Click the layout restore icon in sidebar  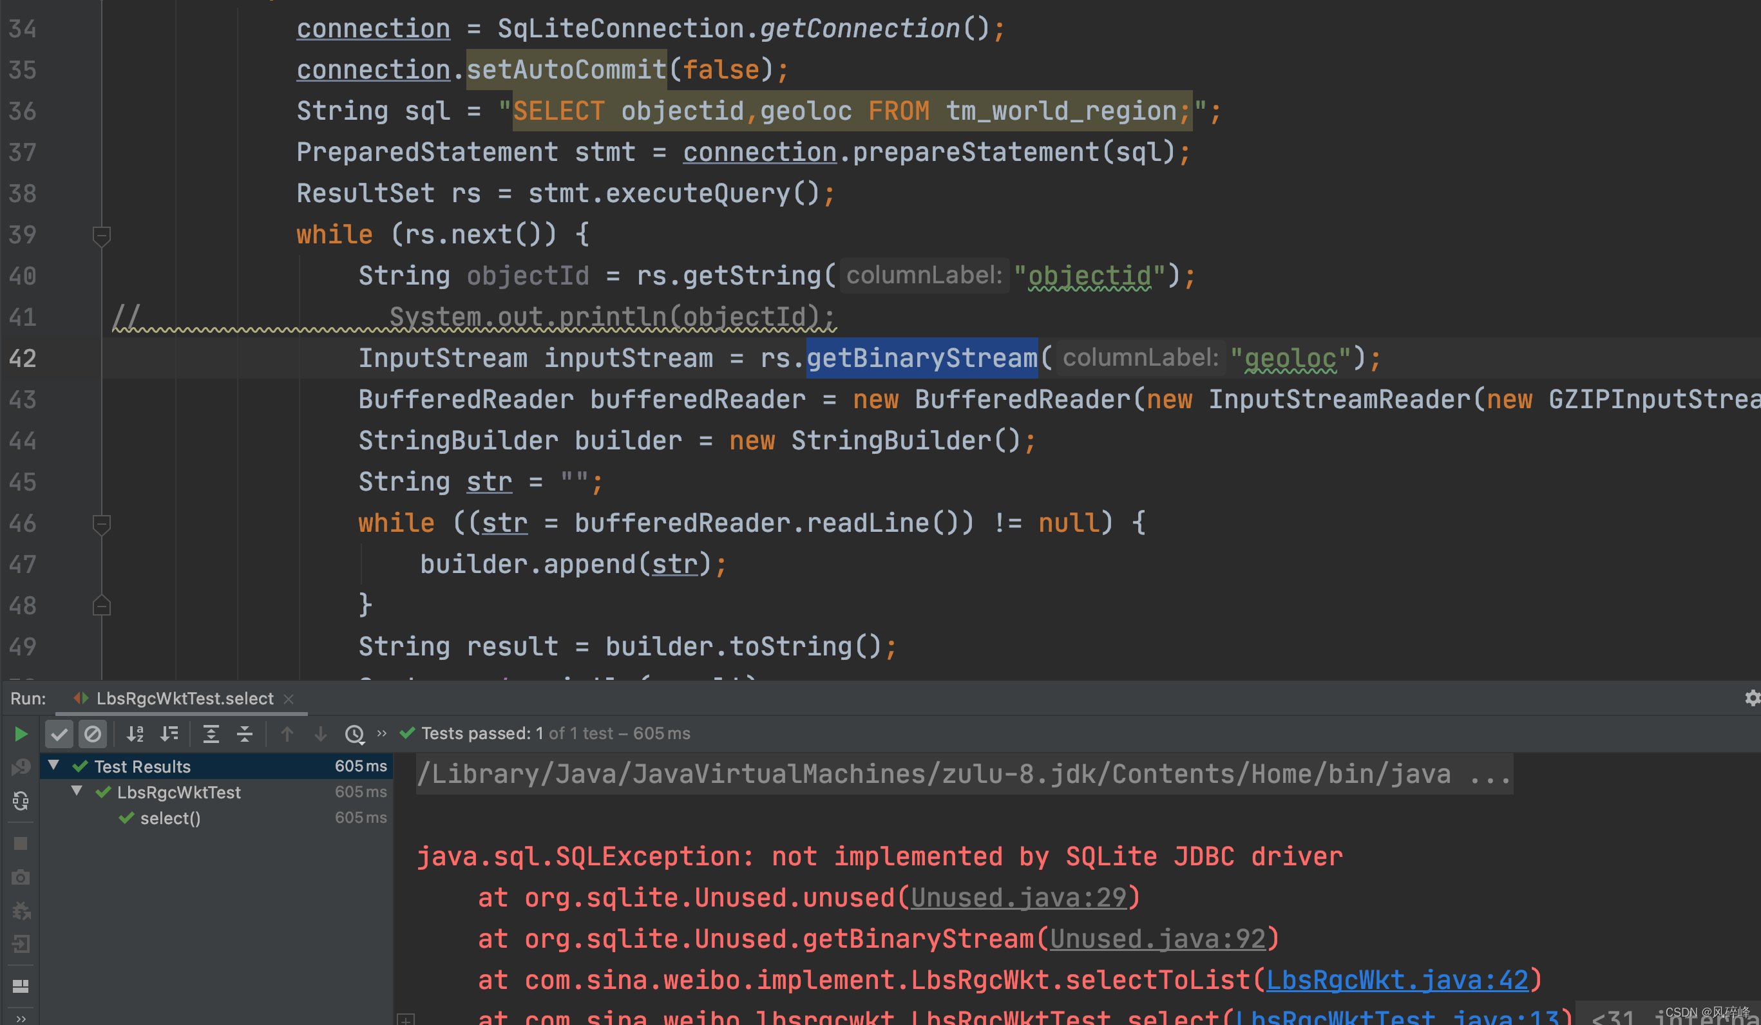pyautogui.click(x=21, y=986)
